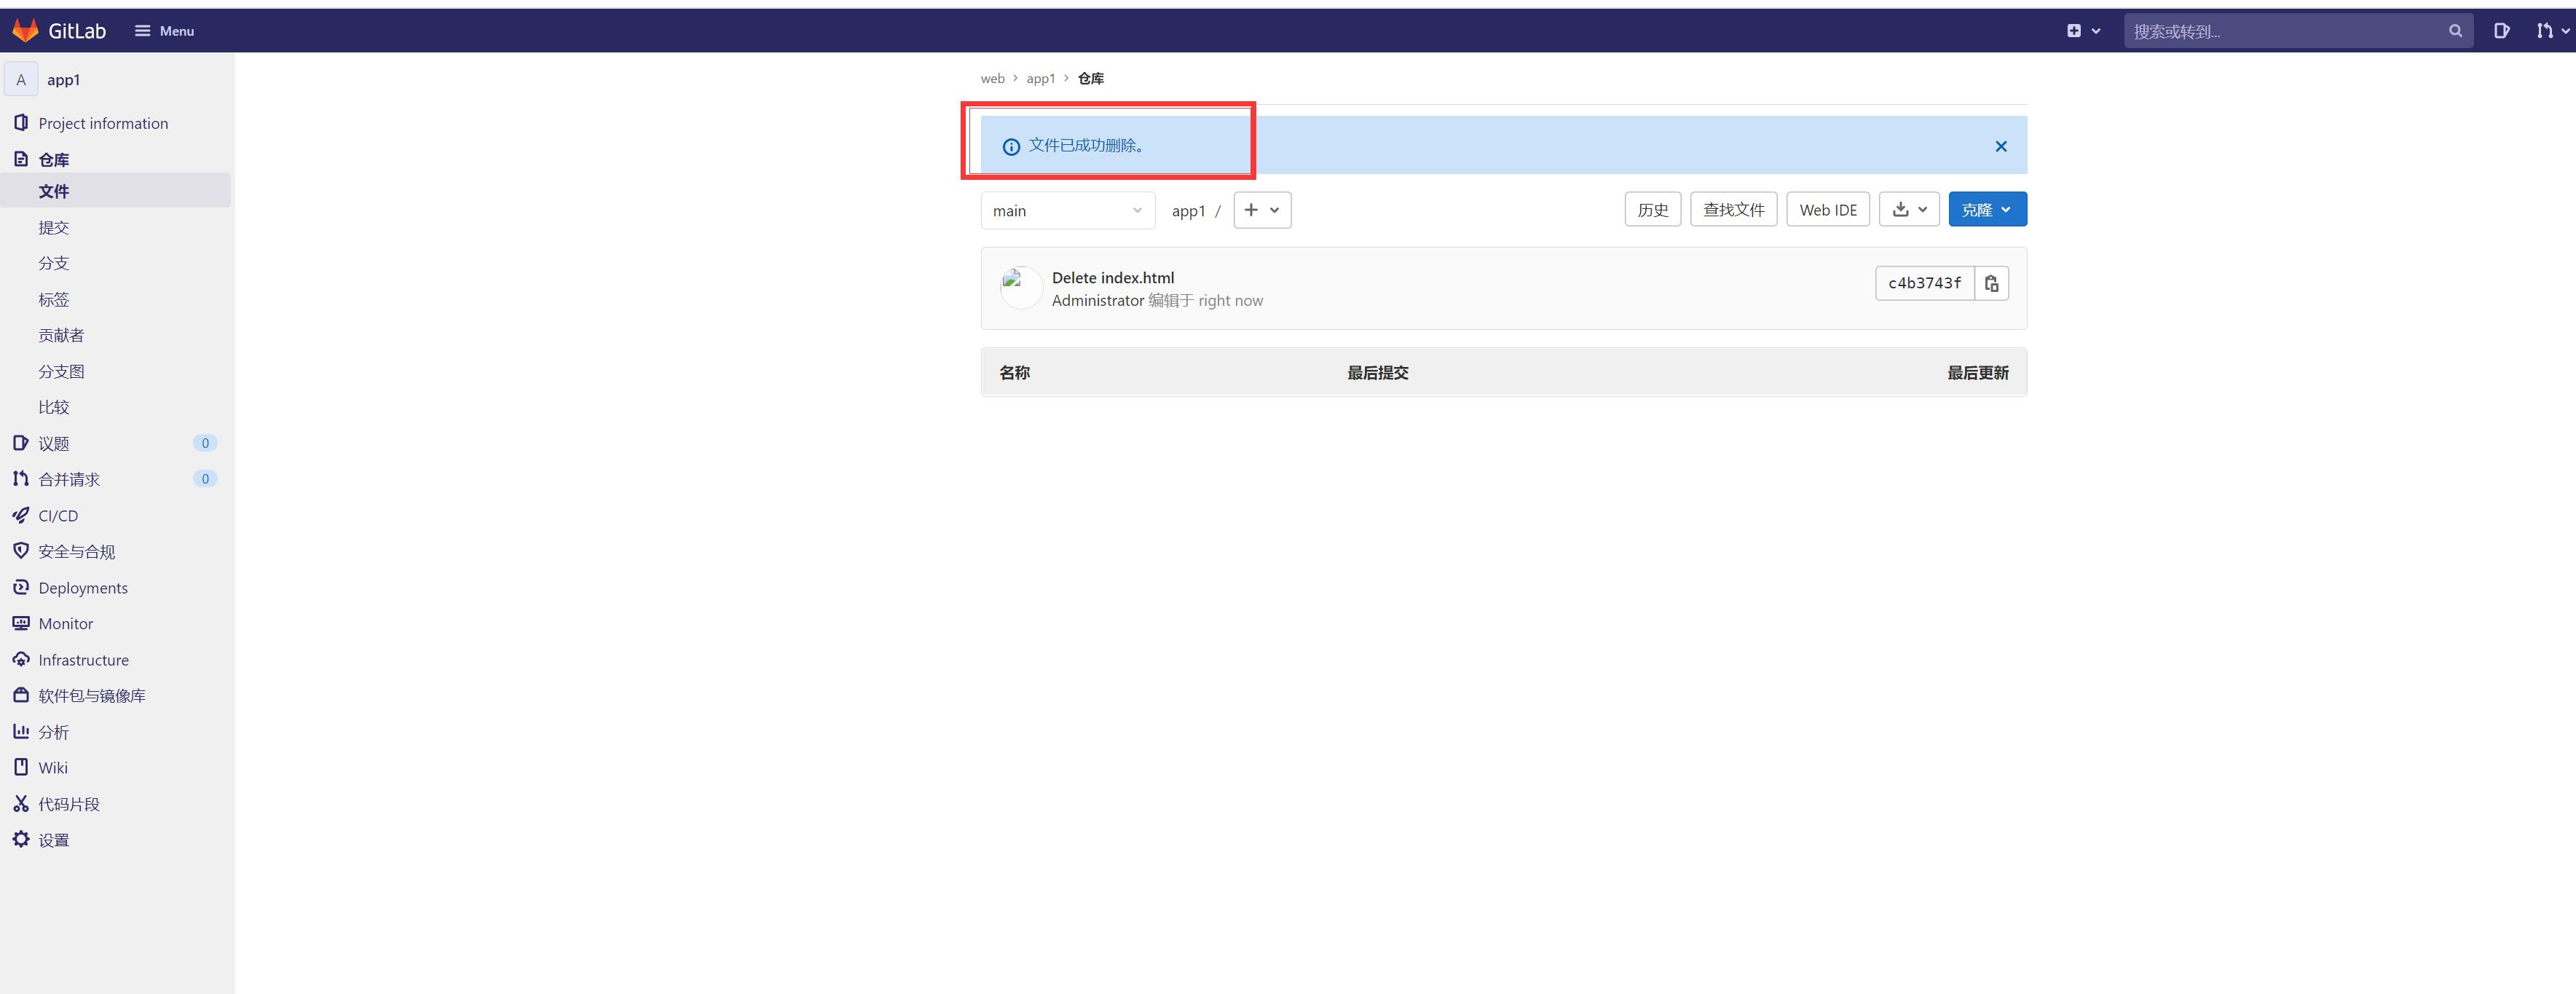The image size is (2576, 994).
Task: Click the 历史 history button
Action: click(x=1653, y=209)
